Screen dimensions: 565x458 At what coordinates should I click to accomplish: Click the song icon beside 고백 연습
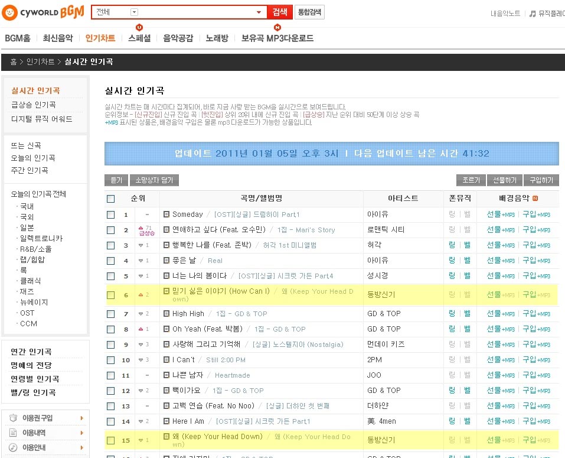166,406
